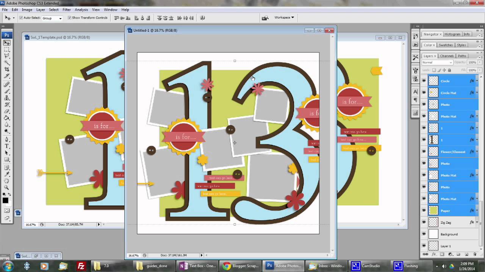Click the lock all padlock icon
The image size is (485, 272).
449,70
